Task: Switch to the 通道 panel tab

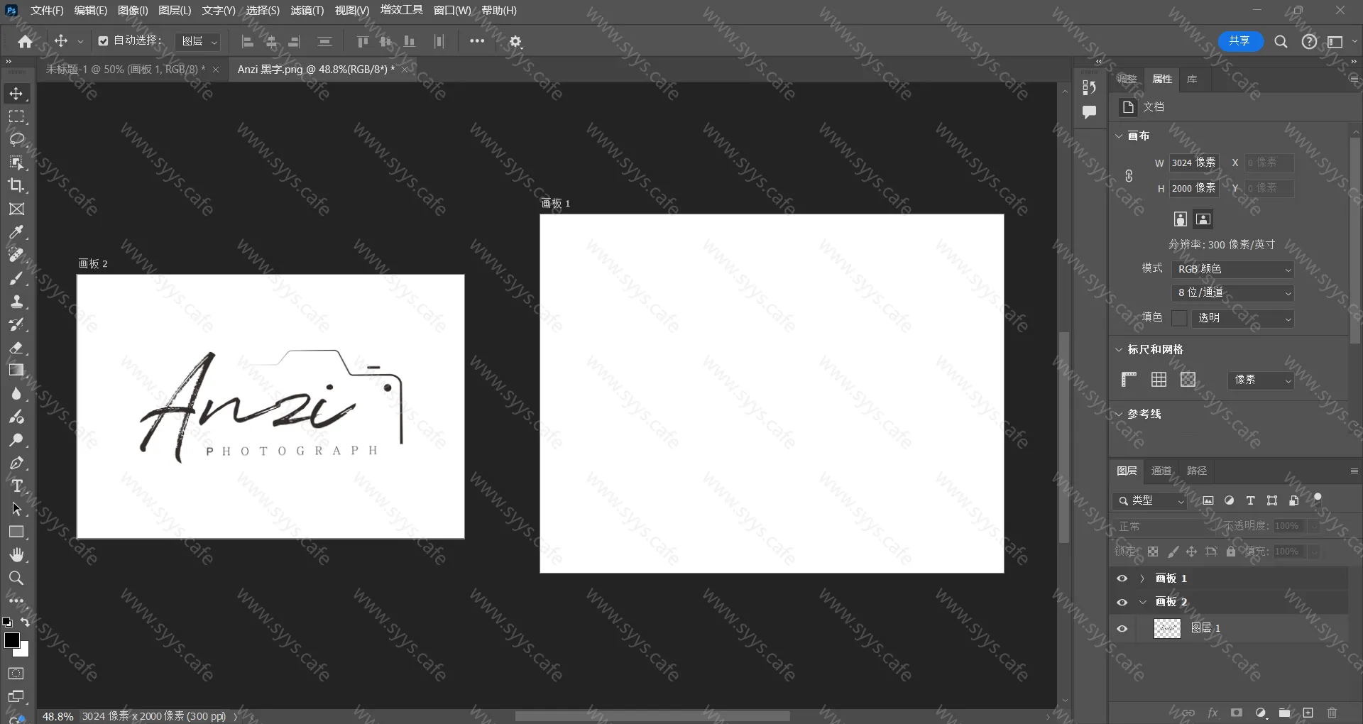Action: coord(1161,471)
